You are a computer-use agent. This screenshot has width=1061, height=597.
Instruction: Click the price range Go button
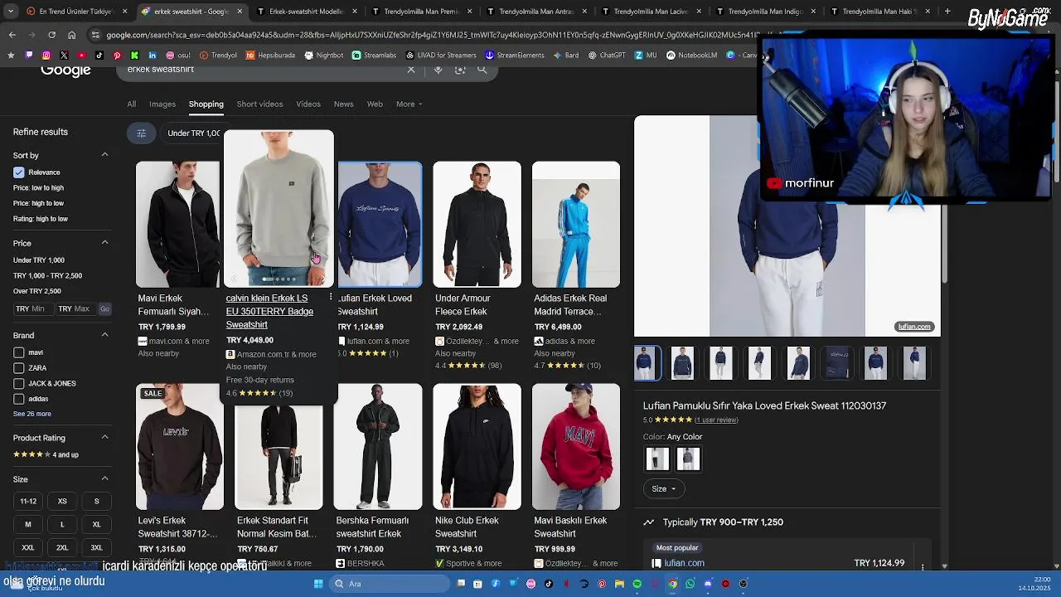pyautogui.click(x=104, y=308)
